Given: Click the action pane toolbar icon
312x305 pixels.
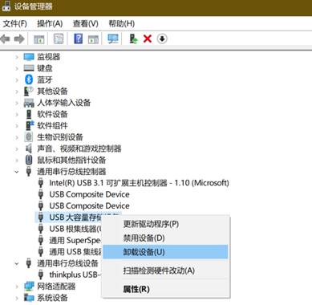Looking at the screenshot, I should coord(93,39).
